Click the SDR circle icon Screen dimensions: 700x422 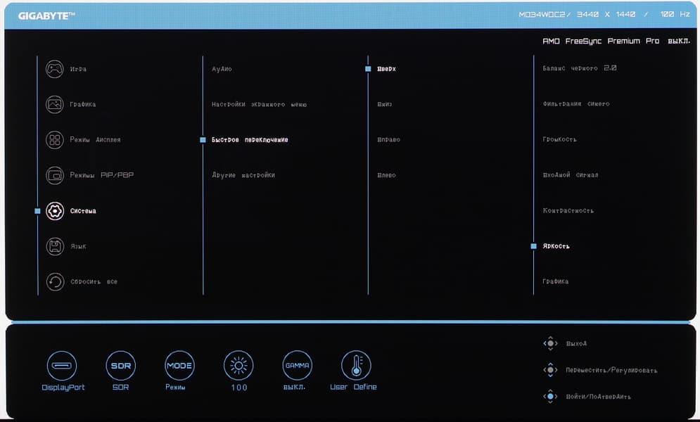120,366
